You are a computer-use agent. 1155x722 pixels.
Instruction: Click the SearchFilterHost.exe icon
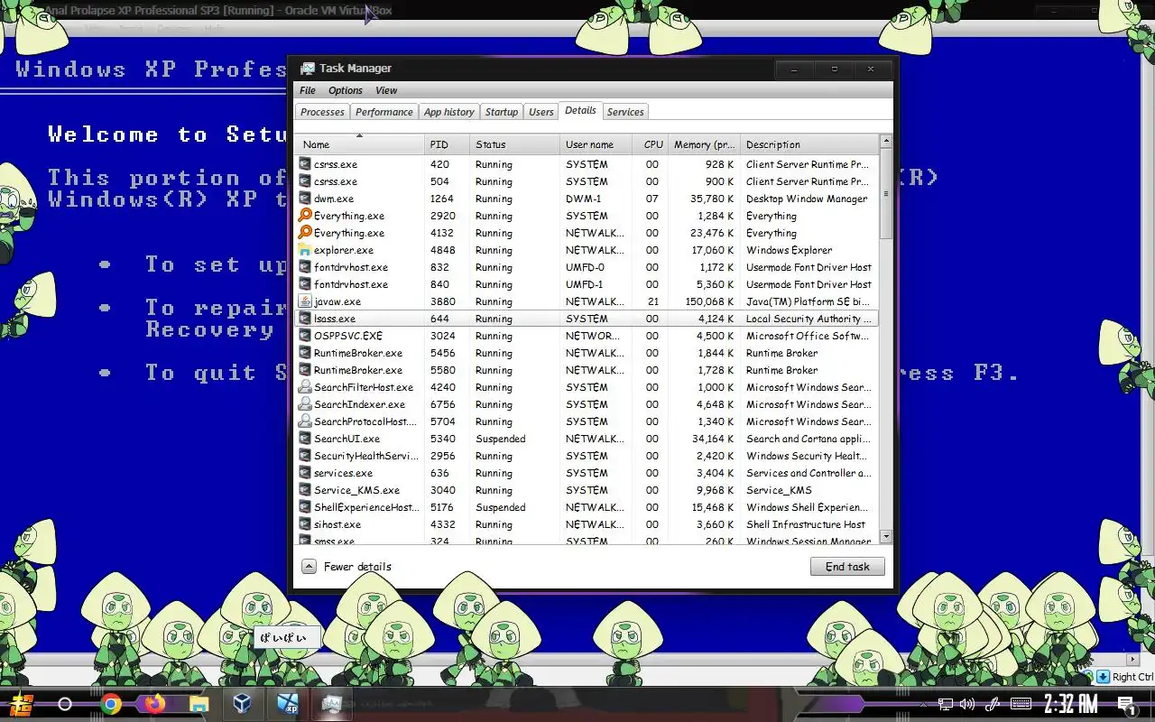(x=305, y=387)
